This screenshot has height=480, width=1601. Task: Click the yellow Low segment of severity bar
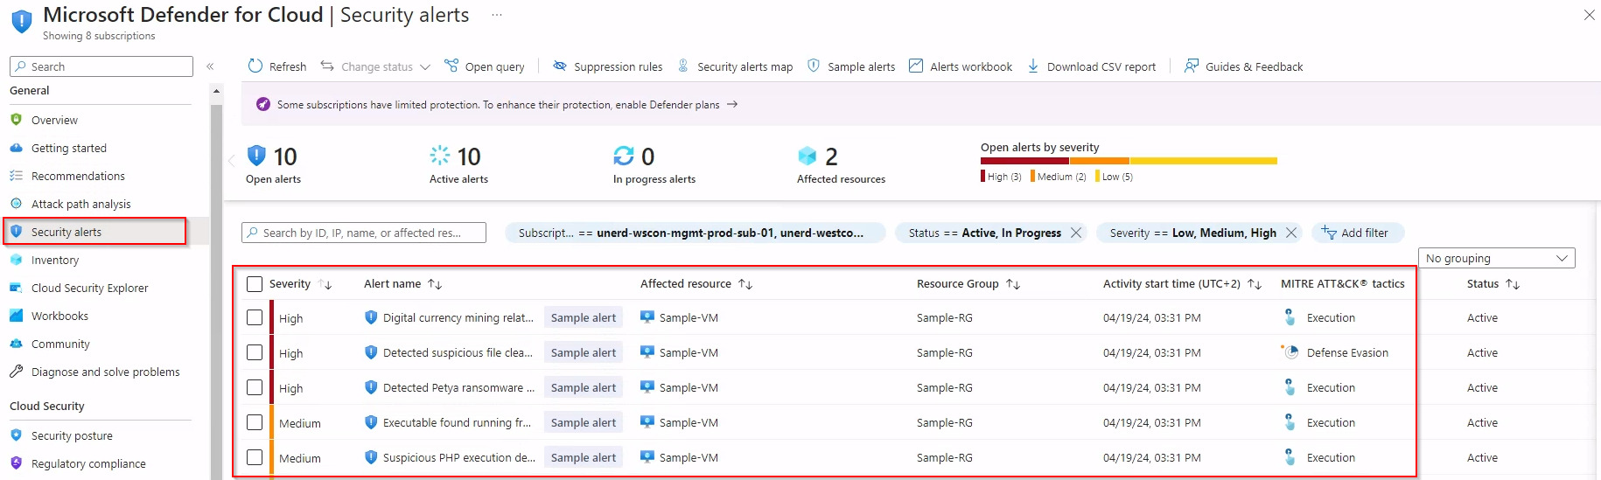click(x=1203, y=161)
